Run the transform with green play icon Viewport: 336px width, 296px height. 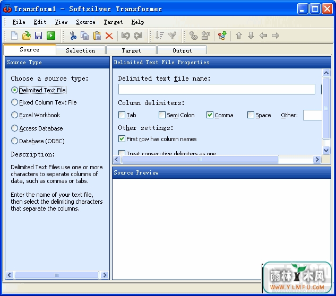51,36
